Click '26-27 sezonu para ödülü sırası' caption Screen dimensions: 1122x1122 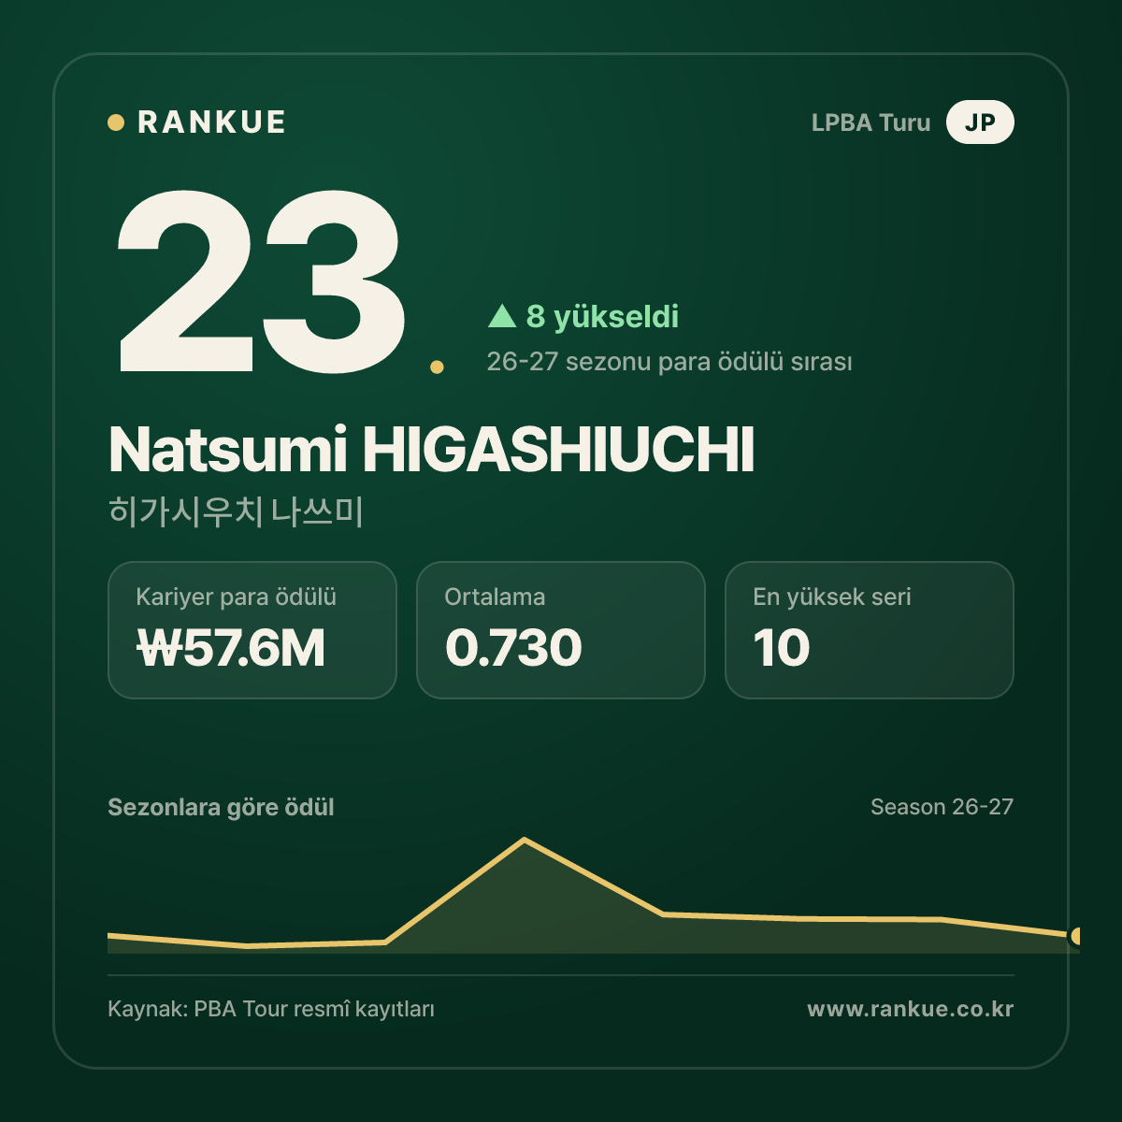[669, 362]
